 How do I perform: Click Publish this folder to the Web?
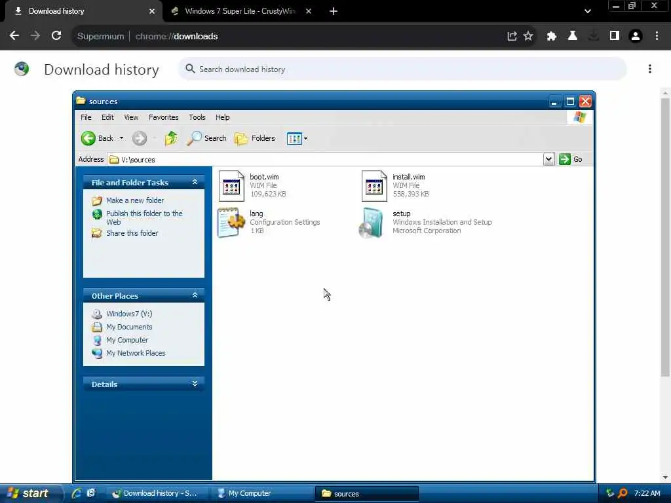[x=144, y=217]
